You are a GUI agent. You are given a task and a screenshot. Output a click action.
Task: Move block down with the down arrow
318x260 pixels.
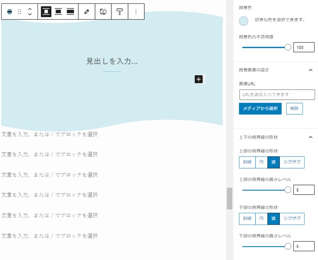30,14
